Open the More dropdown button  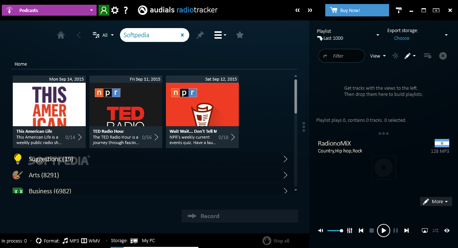point(436,201)
